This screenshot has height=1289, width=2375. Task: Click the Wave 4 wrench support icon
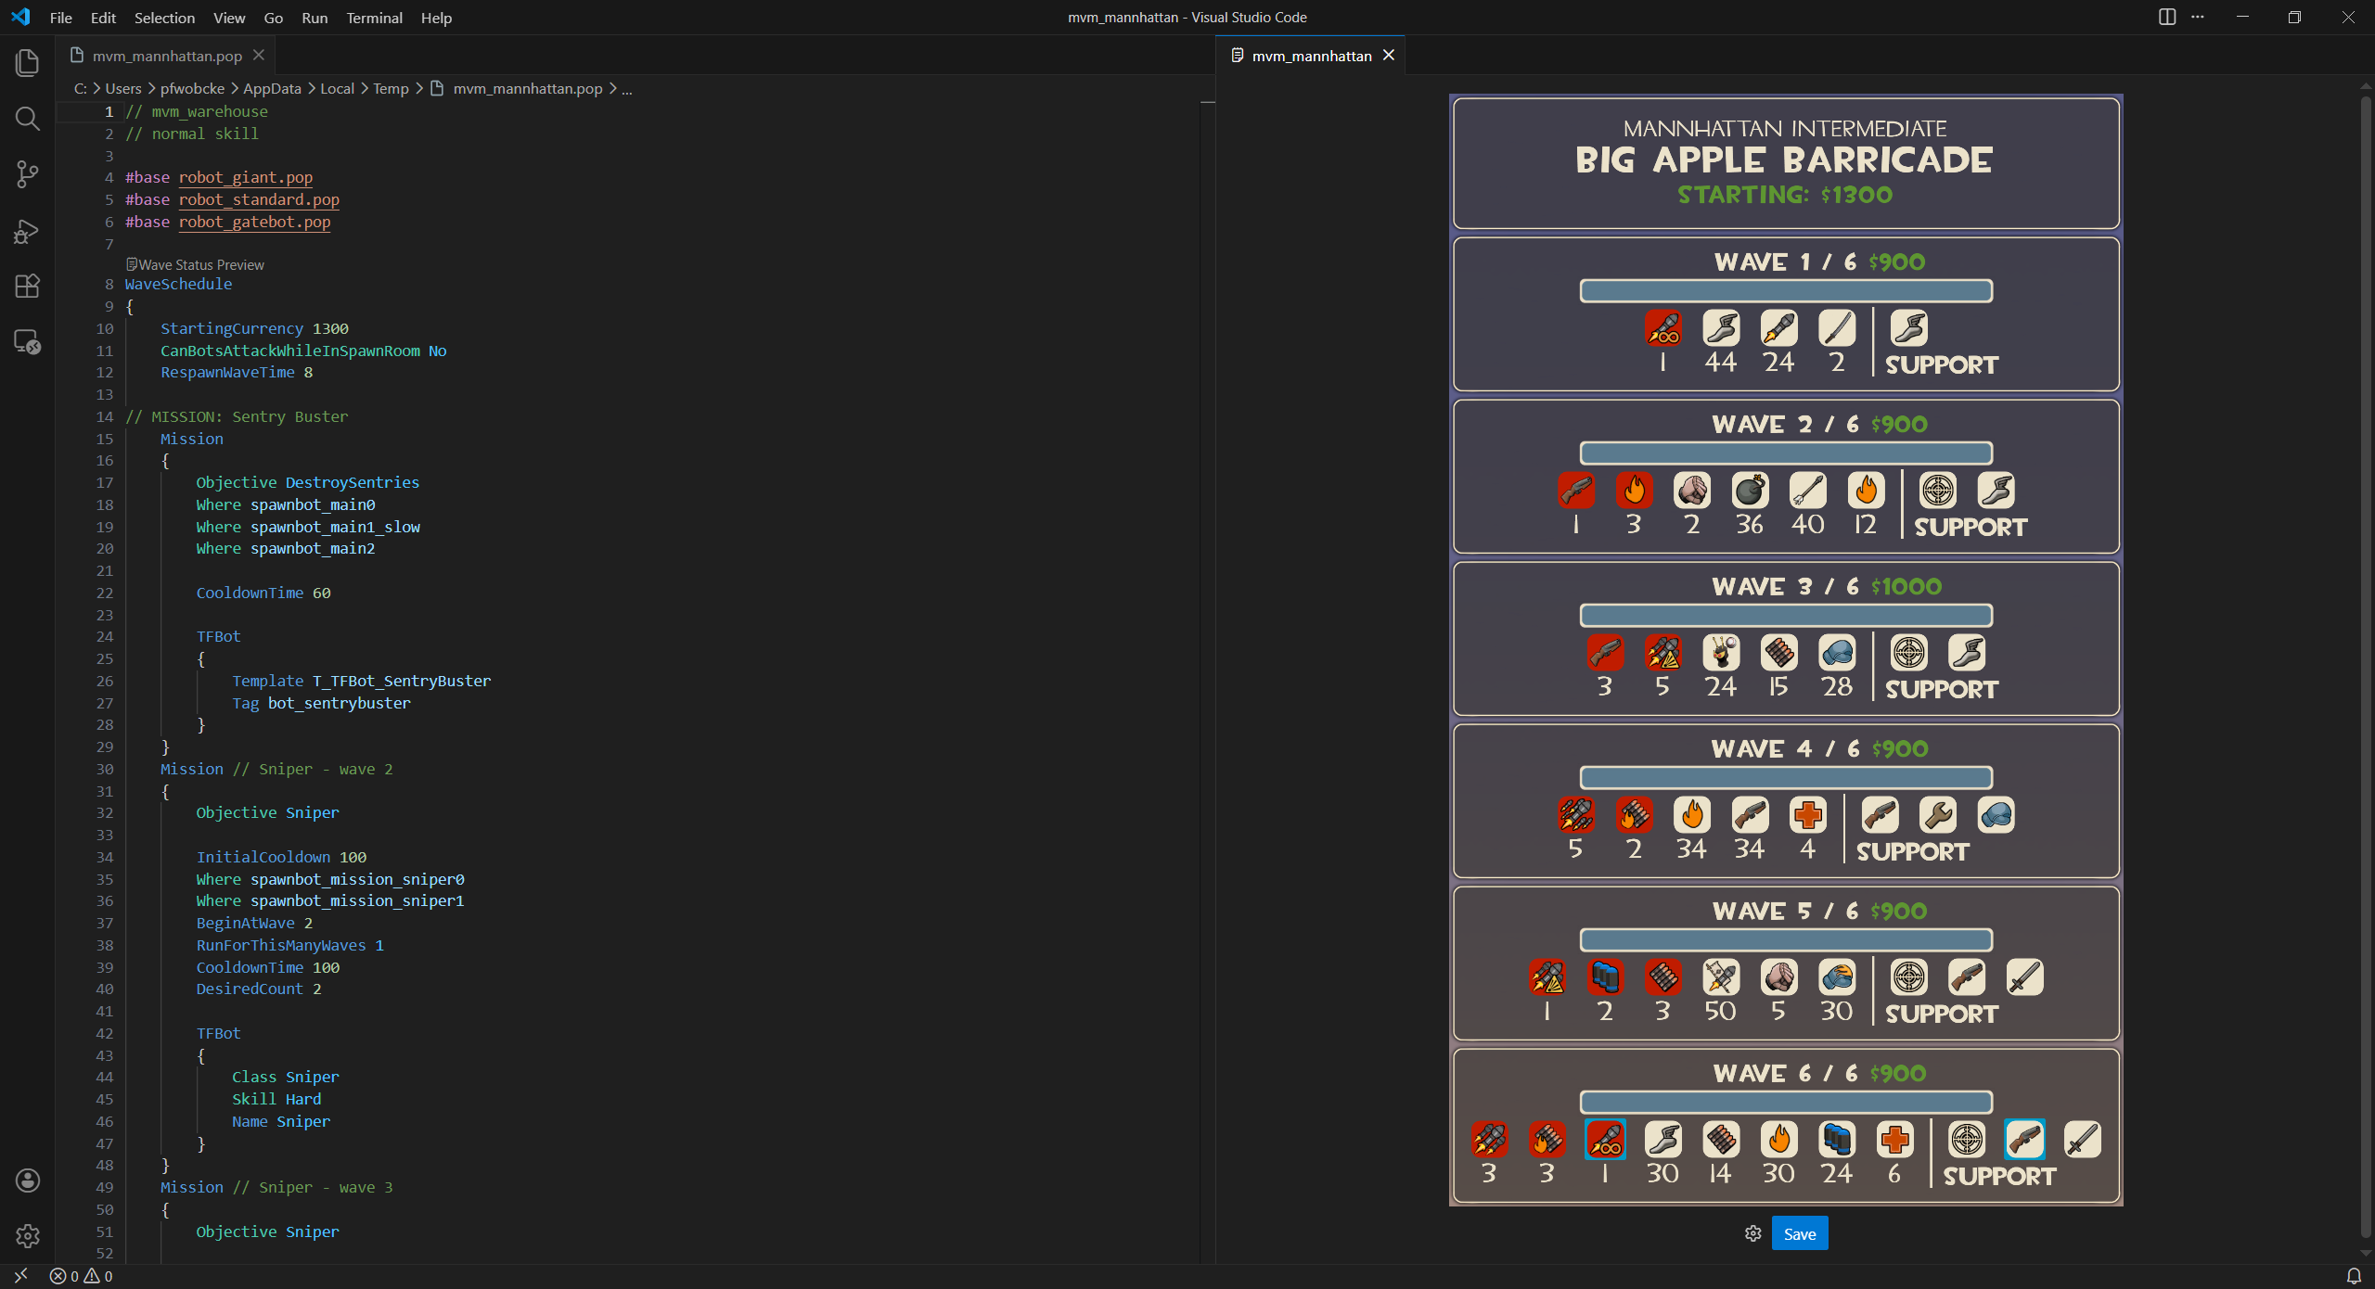coord(1938,815)
